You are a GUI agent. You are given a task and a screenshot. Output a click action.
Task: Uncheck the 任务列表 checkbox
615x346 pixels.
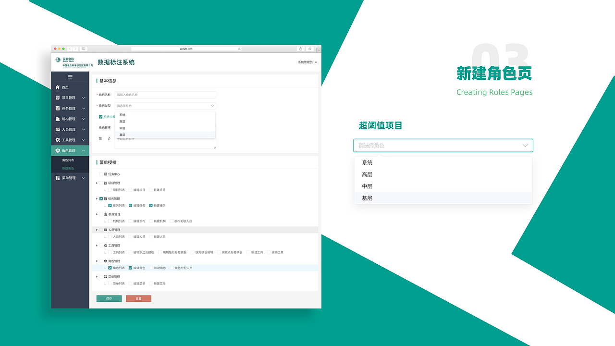click(110, 205)
